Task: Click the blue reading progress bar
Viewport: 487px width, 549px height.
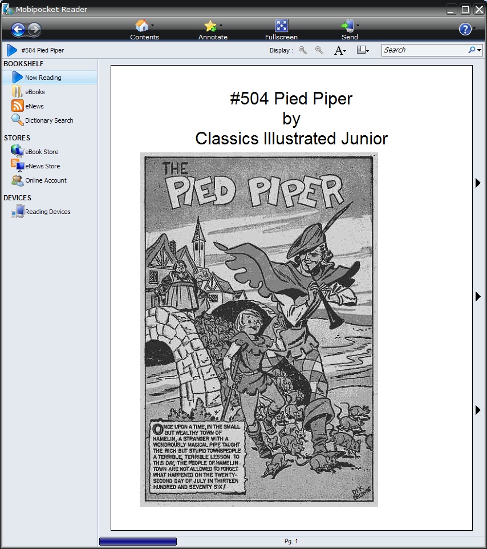Action: (x=138, y=542)
